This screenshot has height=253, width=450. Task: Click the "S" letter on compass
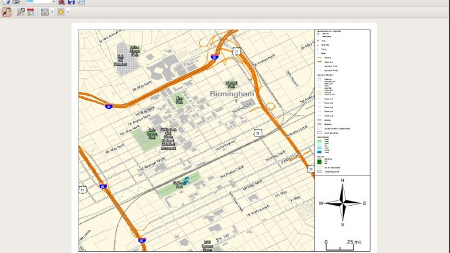342,225
